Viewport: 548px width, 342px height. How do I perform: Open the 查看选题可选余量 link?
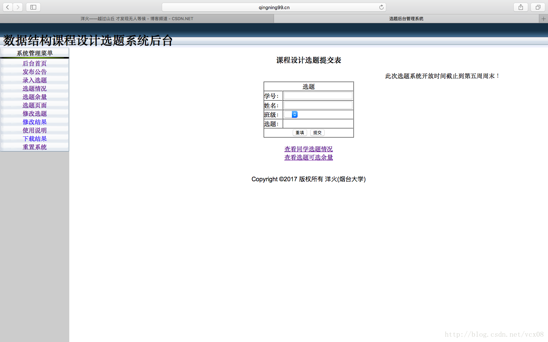[308, 157]
